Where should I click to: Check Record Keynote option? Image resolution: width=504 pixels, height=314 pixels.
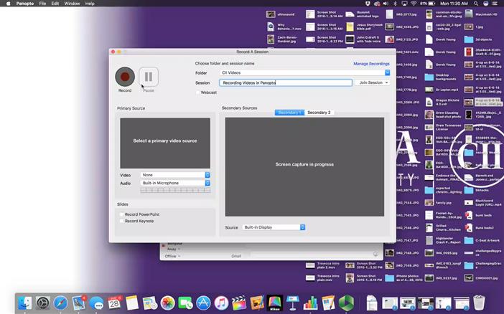coord(122,221)
